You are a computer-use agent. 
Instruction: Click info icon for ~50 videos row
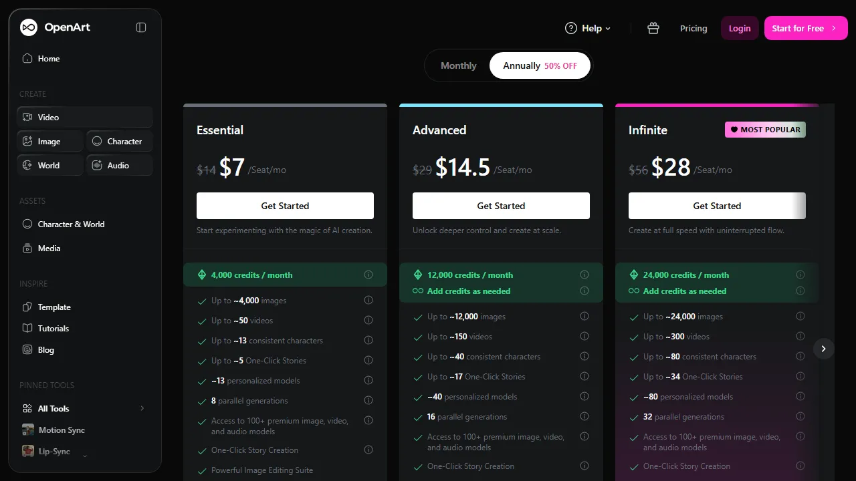click(368, 321)
